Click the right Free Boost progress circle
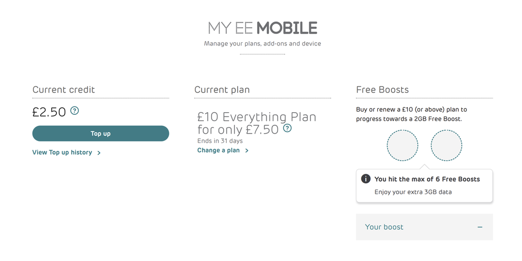The width and height of the screenshot is (522, 261). click(446, 145)
